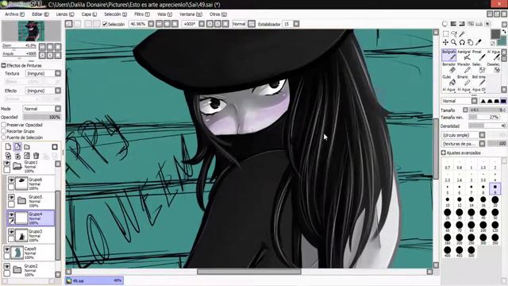Select the Selec. selection pen tool
508x286 pixels.
click(x=479, y=68)
